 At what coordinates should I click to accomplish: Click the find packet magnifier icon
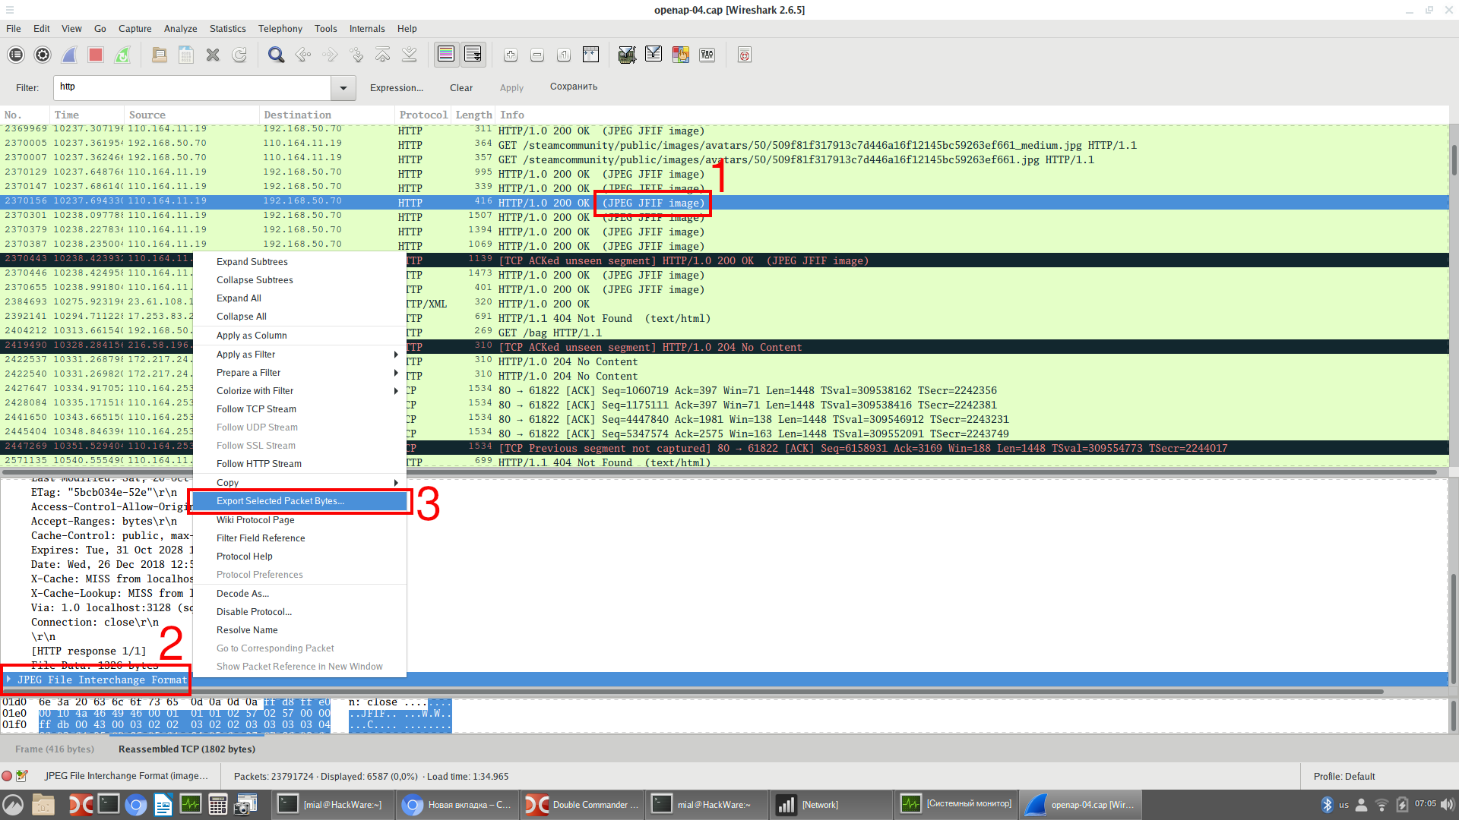(276, 55)
